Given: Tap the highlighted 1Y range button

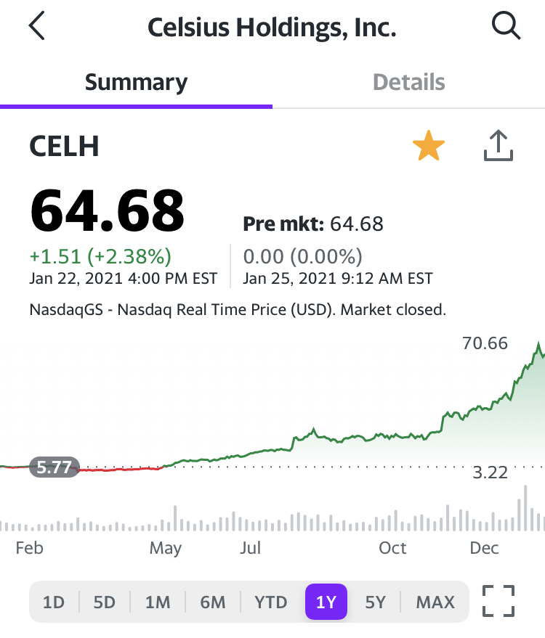Looking at the screenshot, I should pyautogui.click(x=326, y=602).
